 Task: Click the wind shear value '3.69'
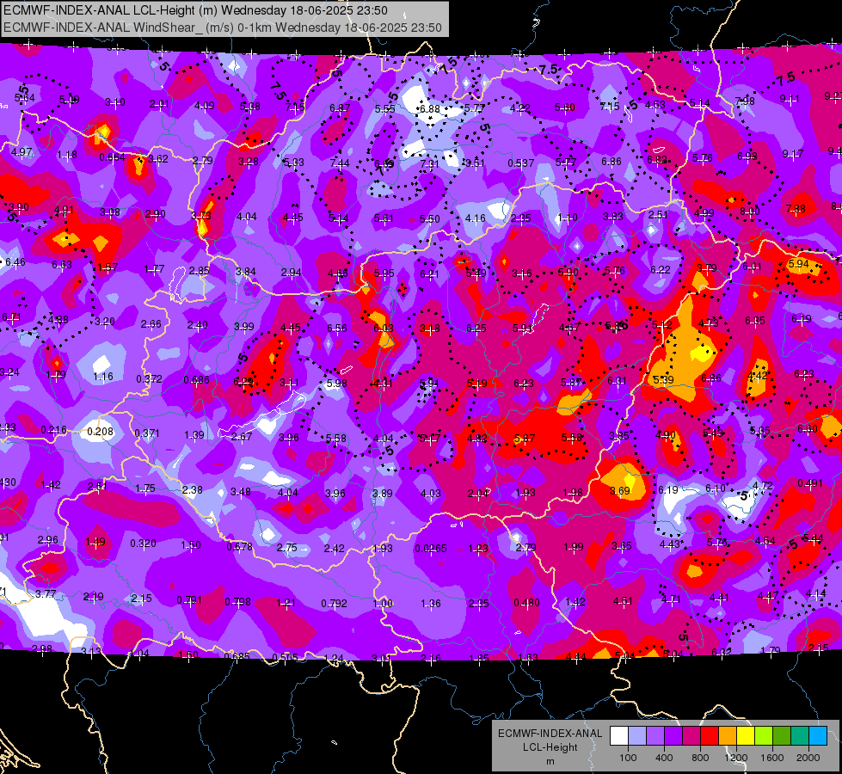(620, 490)
